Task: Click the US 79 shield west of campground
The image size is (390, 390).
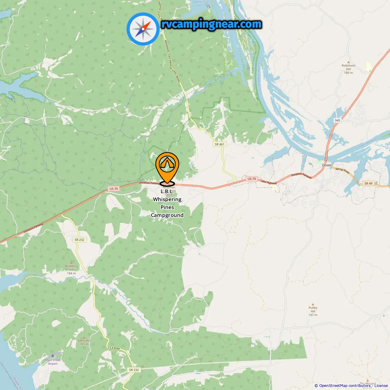Action: point(114,189)
